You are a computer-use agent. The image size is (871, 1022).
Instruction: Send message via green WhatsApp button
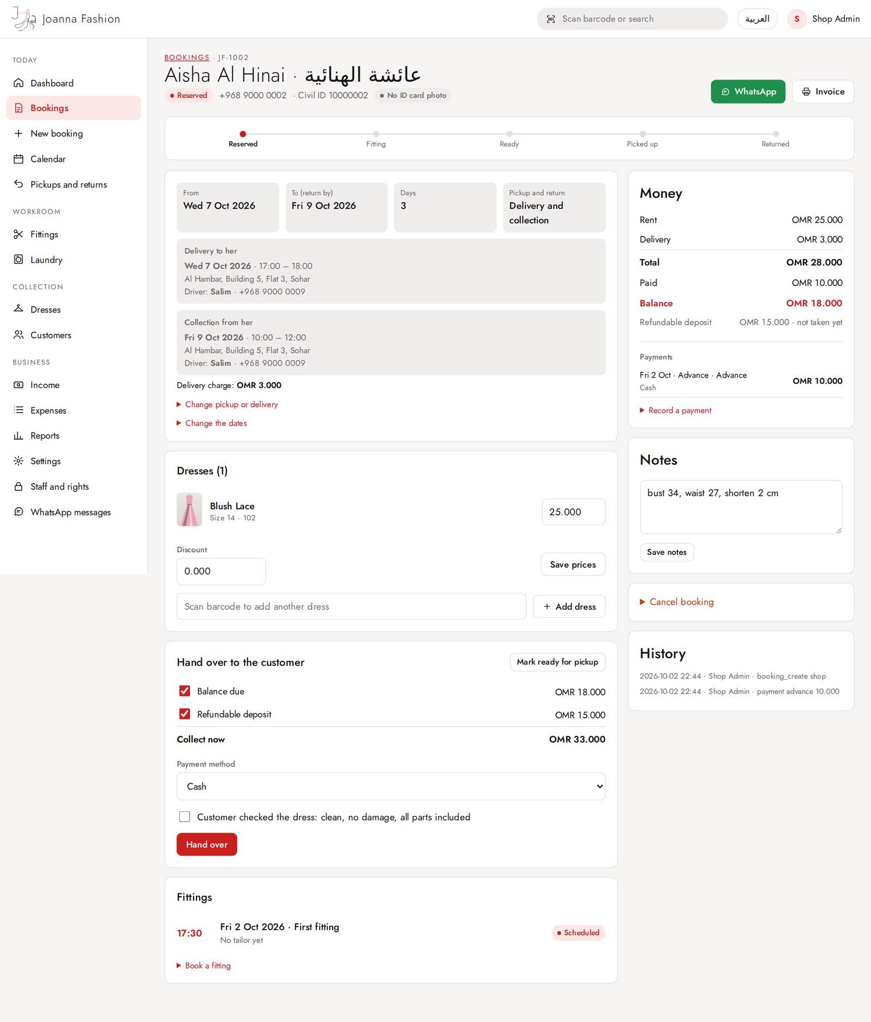[748, 92]
